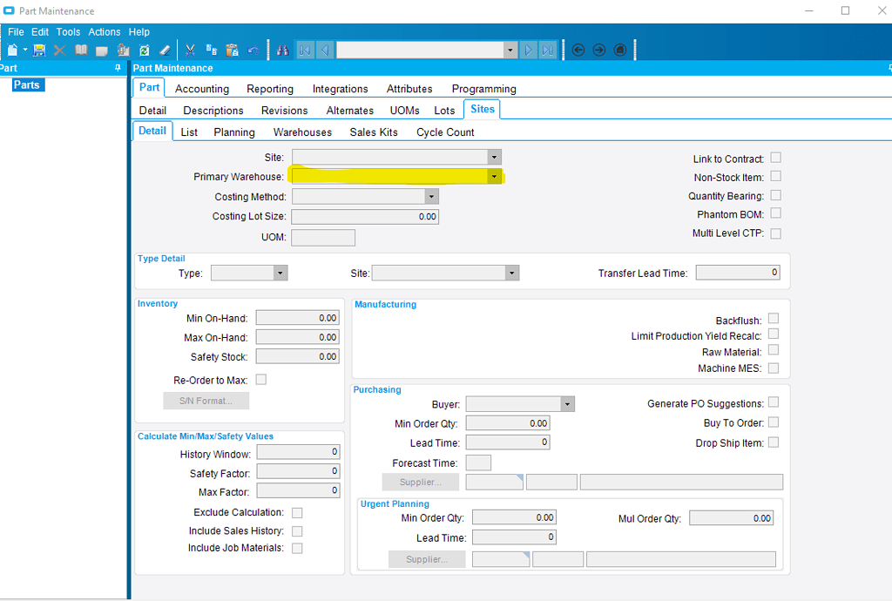This screenshot has height=601, width=892.
Task: Check the Phantom BOM checkbox
Action: pyautogui.click(x=774, y=213)
